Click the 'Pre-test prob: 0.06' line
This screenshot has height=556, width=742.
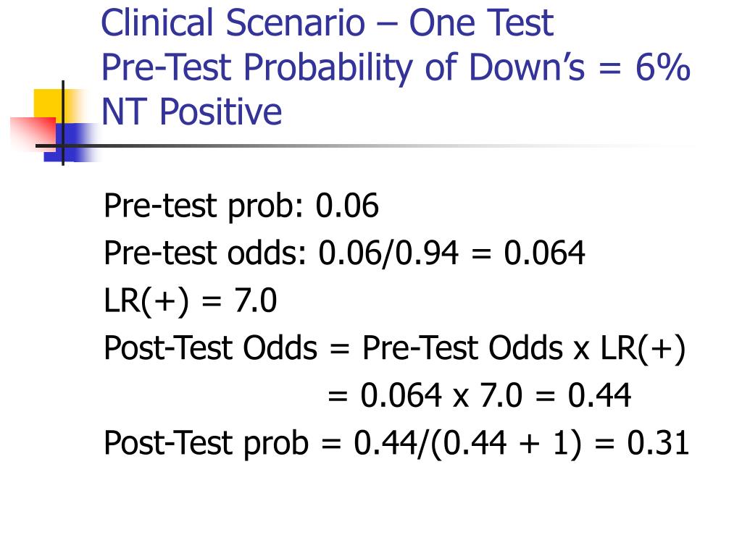[241, 206]
